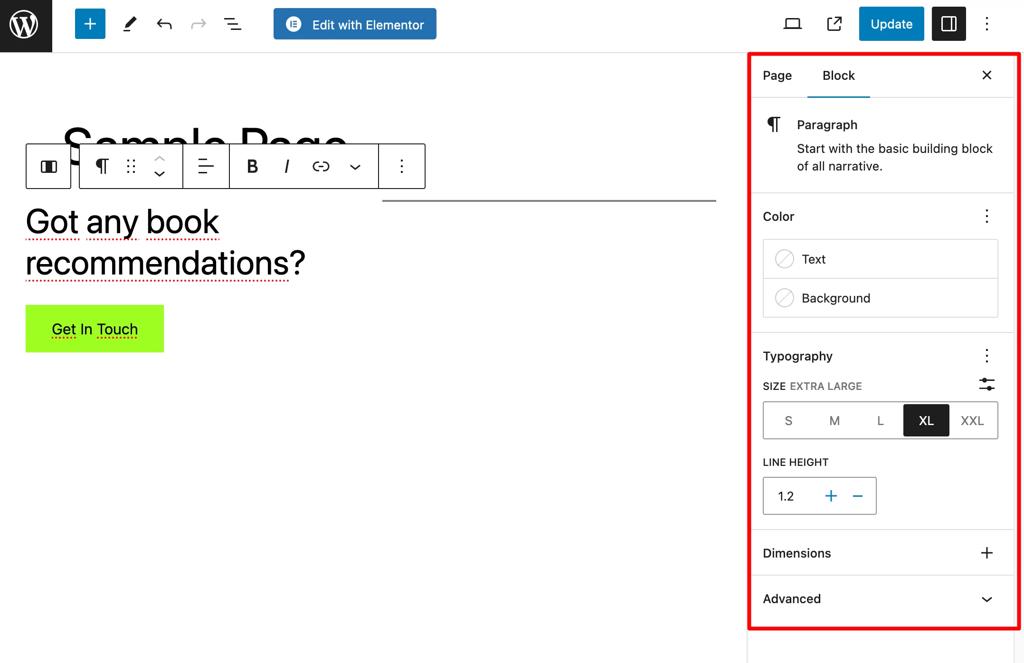Click the Text color swatch to change color
This screenshot has height=663, width=1024.
pyautogui.click(x=785, y=258)
